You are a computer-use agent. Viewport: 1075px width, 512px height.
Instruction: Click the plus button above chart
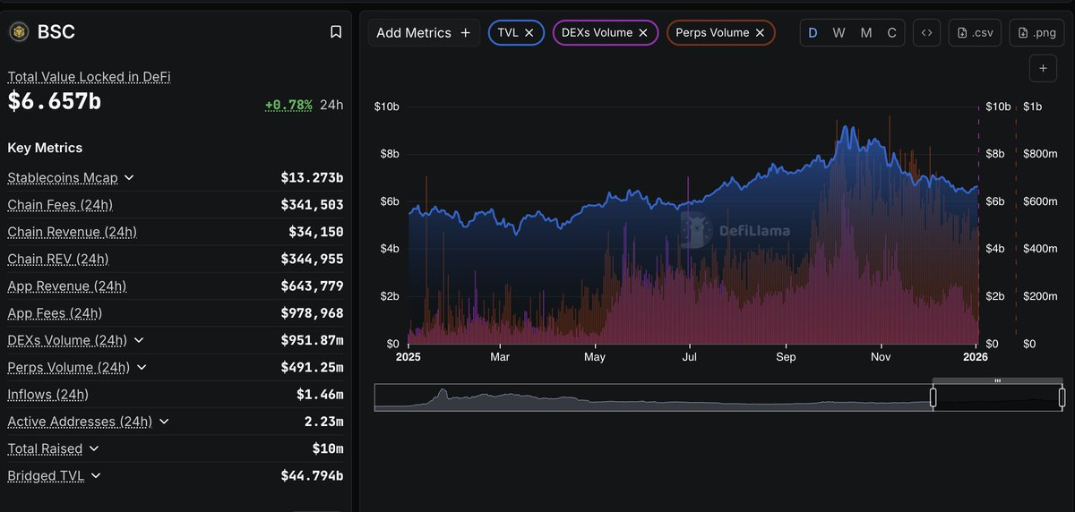[1043, 68]
